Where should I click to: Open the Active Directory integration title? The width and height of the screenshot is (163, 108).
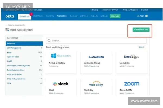click(57, 63)
